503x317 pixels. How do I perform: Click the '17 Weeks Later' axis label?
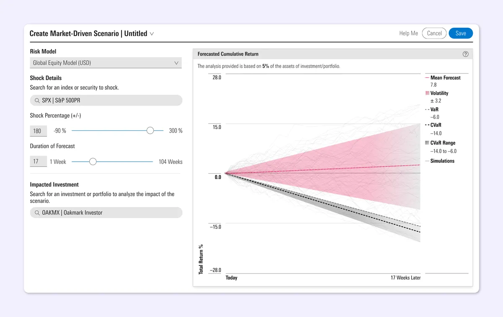(406, 278)
